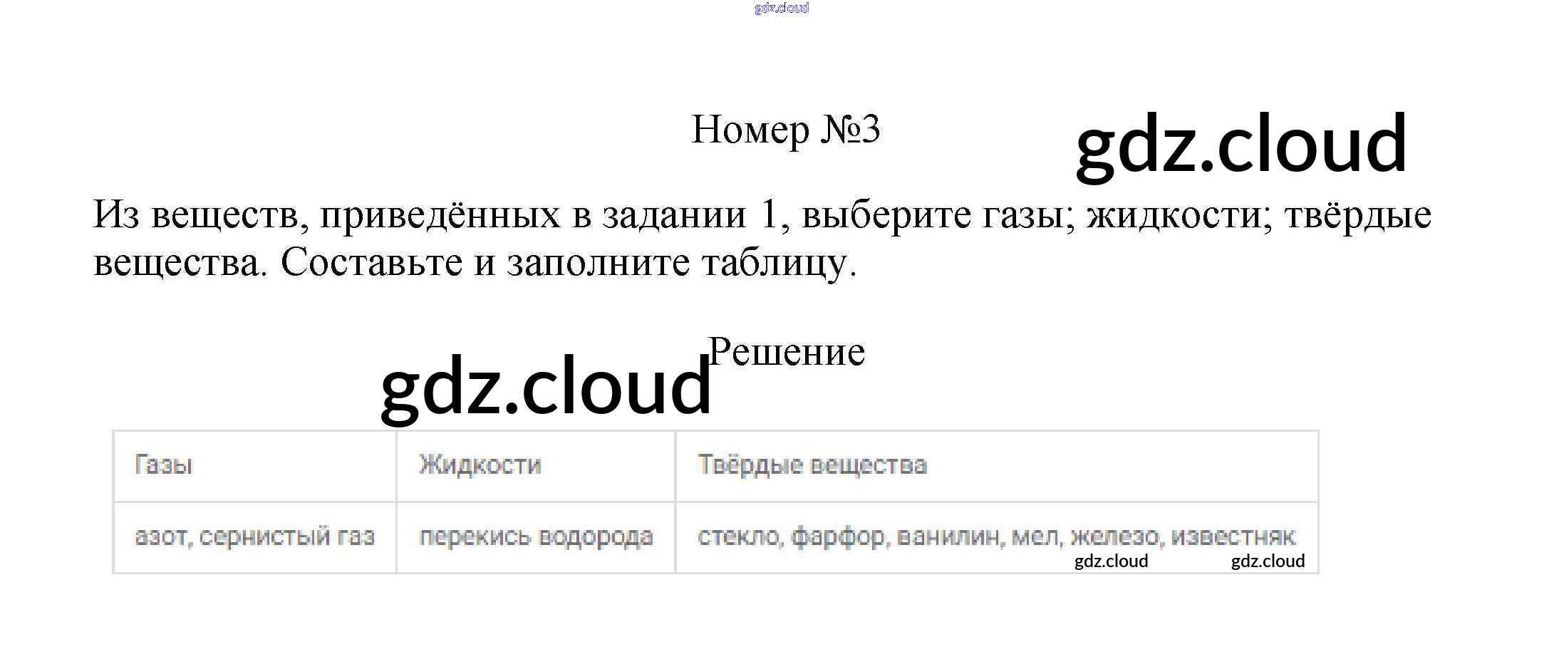
Task: Click the 'перекись водорода' table cell
Action: click(x=536, y=536)
